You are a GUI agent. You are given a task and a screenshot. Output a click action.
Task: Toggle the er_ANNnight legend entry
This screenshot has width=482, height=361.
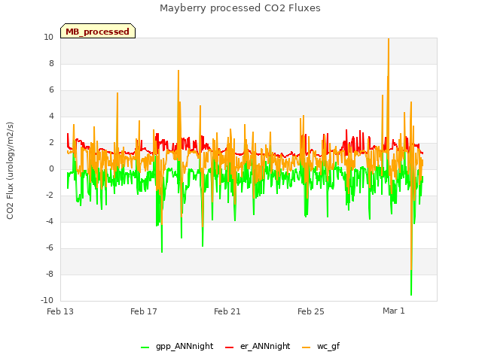[258, 347]
